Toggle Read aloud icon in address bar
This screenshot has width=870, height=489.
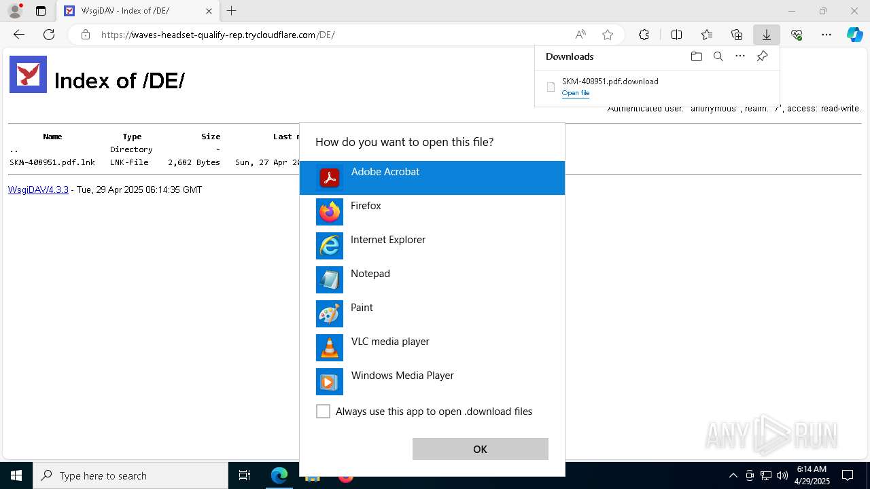pyautogui.click(x=580, y=35)
